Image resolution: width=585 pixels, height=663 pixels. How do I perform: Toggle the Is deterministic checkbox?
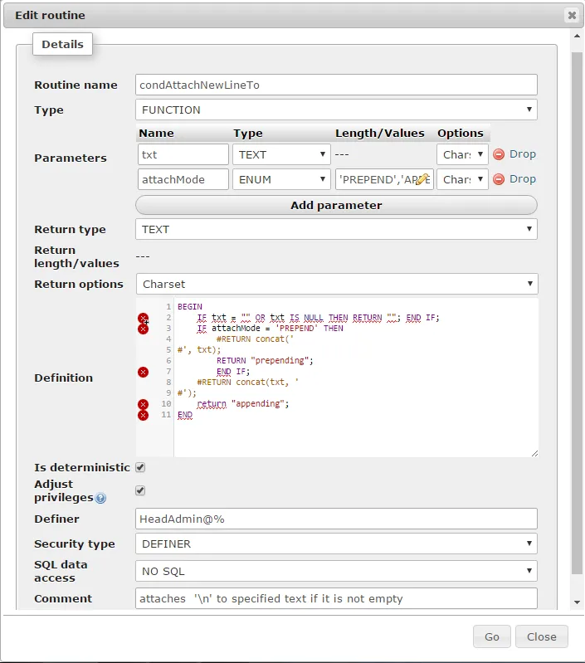(x=140, y=467)
